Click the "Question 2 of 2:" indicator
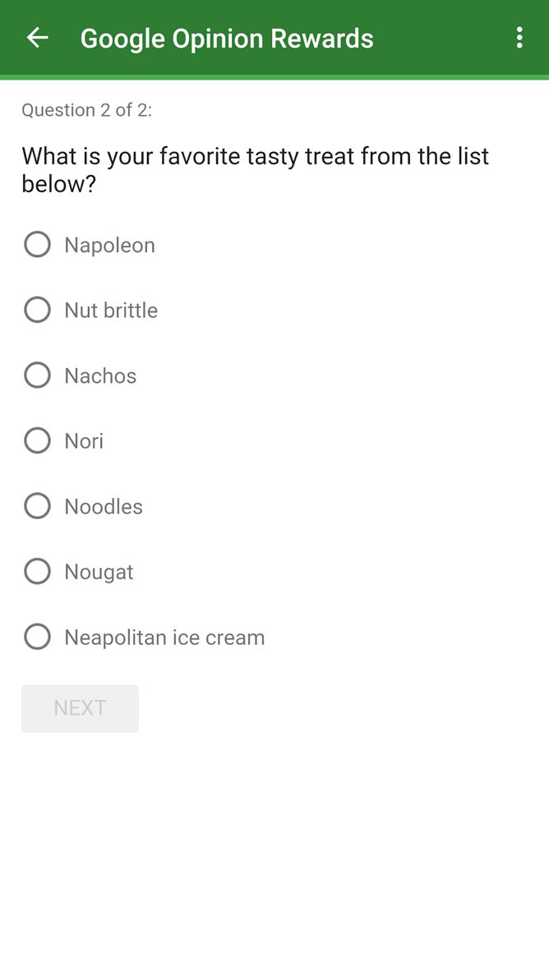 (87, 110)
